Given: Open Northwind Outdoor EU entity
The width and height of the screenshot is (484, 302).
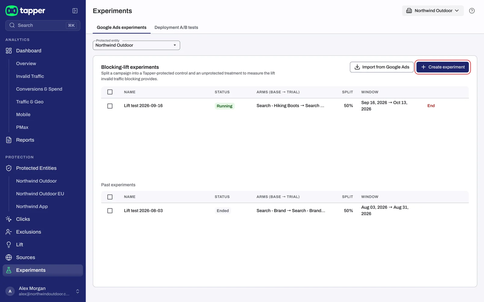Looking at the screenshot, I should tap(40, 194).
